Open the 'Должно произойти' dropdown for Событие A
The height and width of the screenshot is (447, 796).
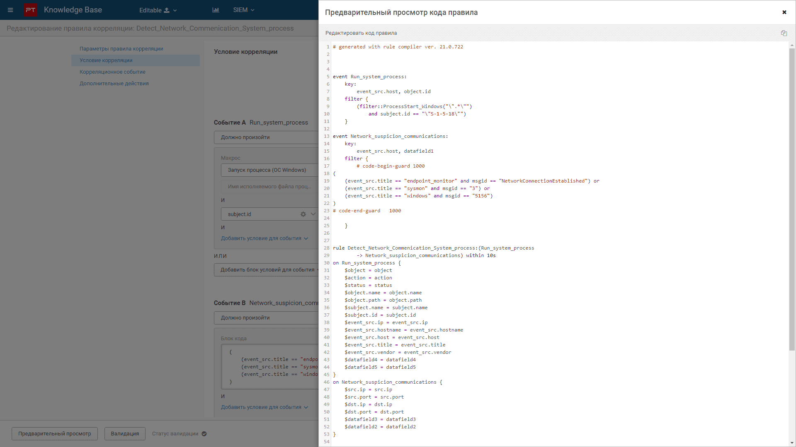tap(266, 137)
